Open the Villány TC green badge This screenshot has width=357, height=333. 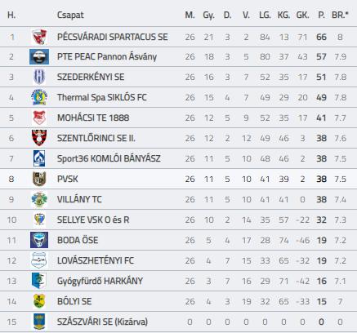(x=39, y=199)
